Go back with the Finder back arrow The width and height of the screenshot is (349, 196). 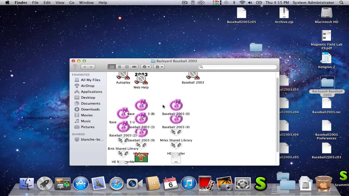pos(85,67)
